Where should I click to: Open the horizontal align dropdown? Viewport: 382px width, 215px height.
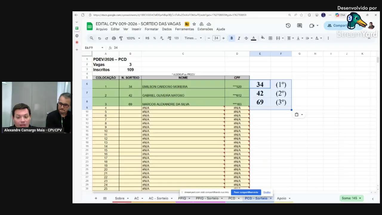coord(290,38)
